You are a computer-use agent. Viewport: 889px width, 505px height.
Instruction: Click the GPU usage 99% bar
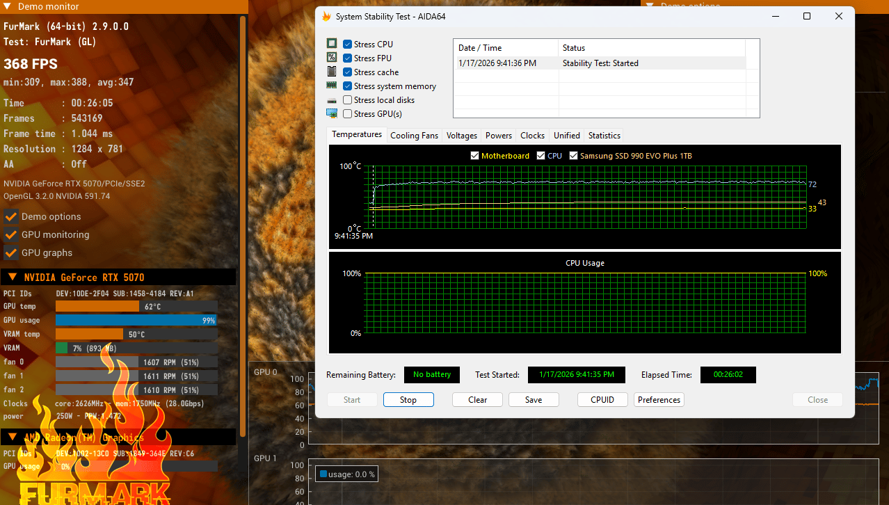[x=136, y=320]
